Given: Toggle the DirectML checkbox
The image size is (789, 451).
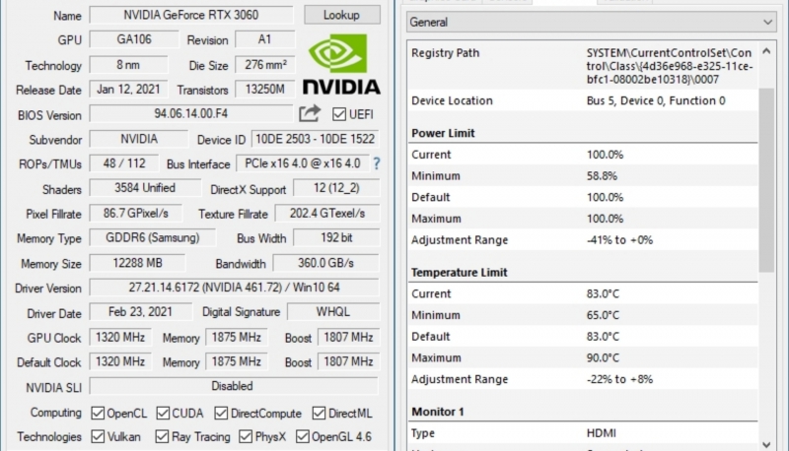Looking at the screenshot, I should coord(320,414).
